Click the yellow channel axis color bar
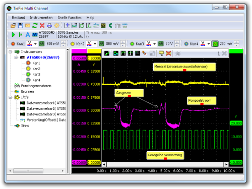Image resolution: width=252 pixels, height=189 pixels. click(94, 51)
